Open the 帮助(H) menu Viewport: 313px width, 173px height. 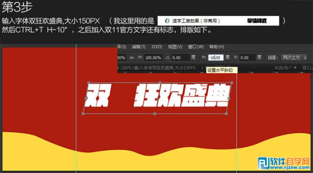[x=217, y=47]
